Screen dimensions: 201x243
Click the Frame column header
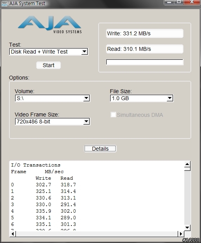coord(19,172)
